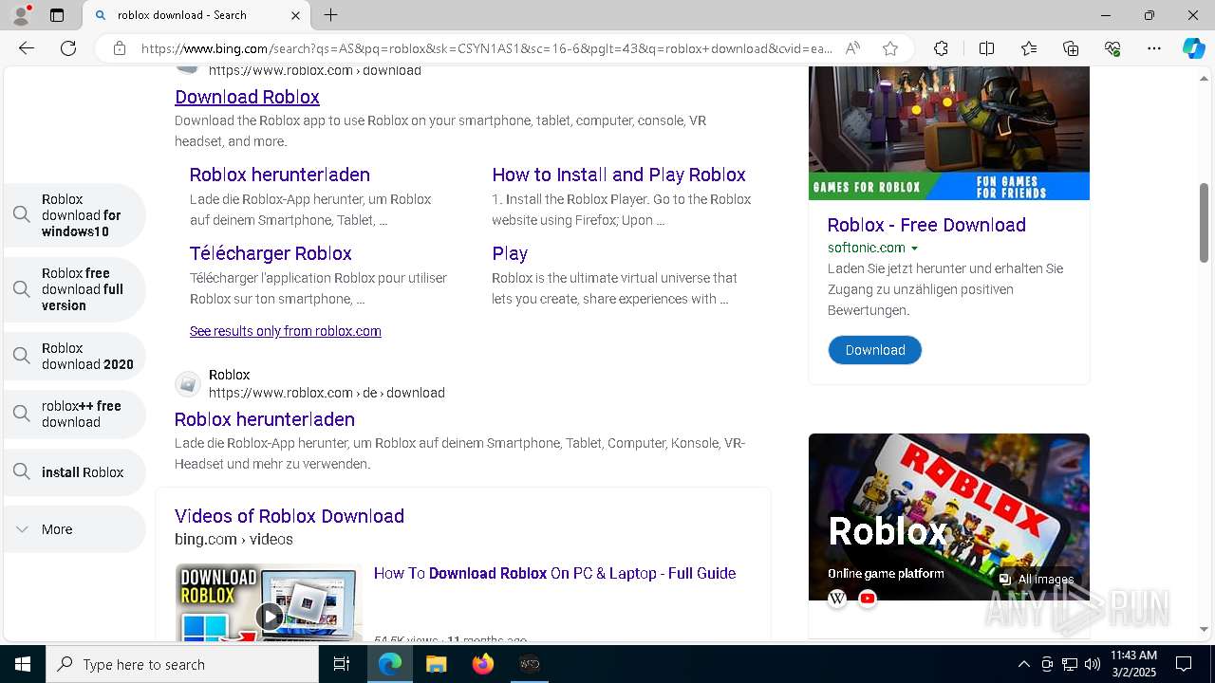Open the black WSO taskbar app
This screenshot has width=1215, height=683.
[530, 664]
